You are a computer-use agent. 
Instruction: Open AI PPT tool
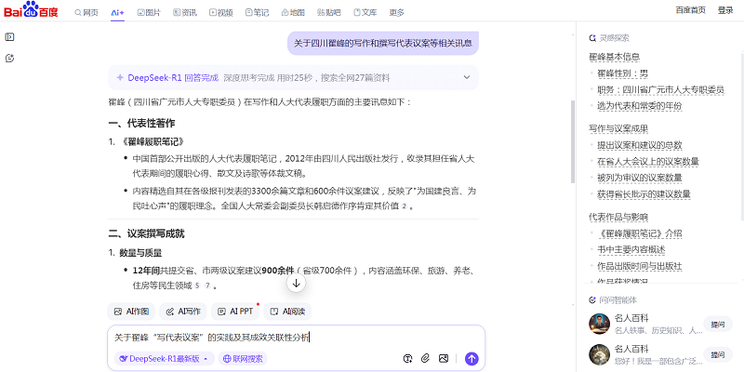[235, 312]
